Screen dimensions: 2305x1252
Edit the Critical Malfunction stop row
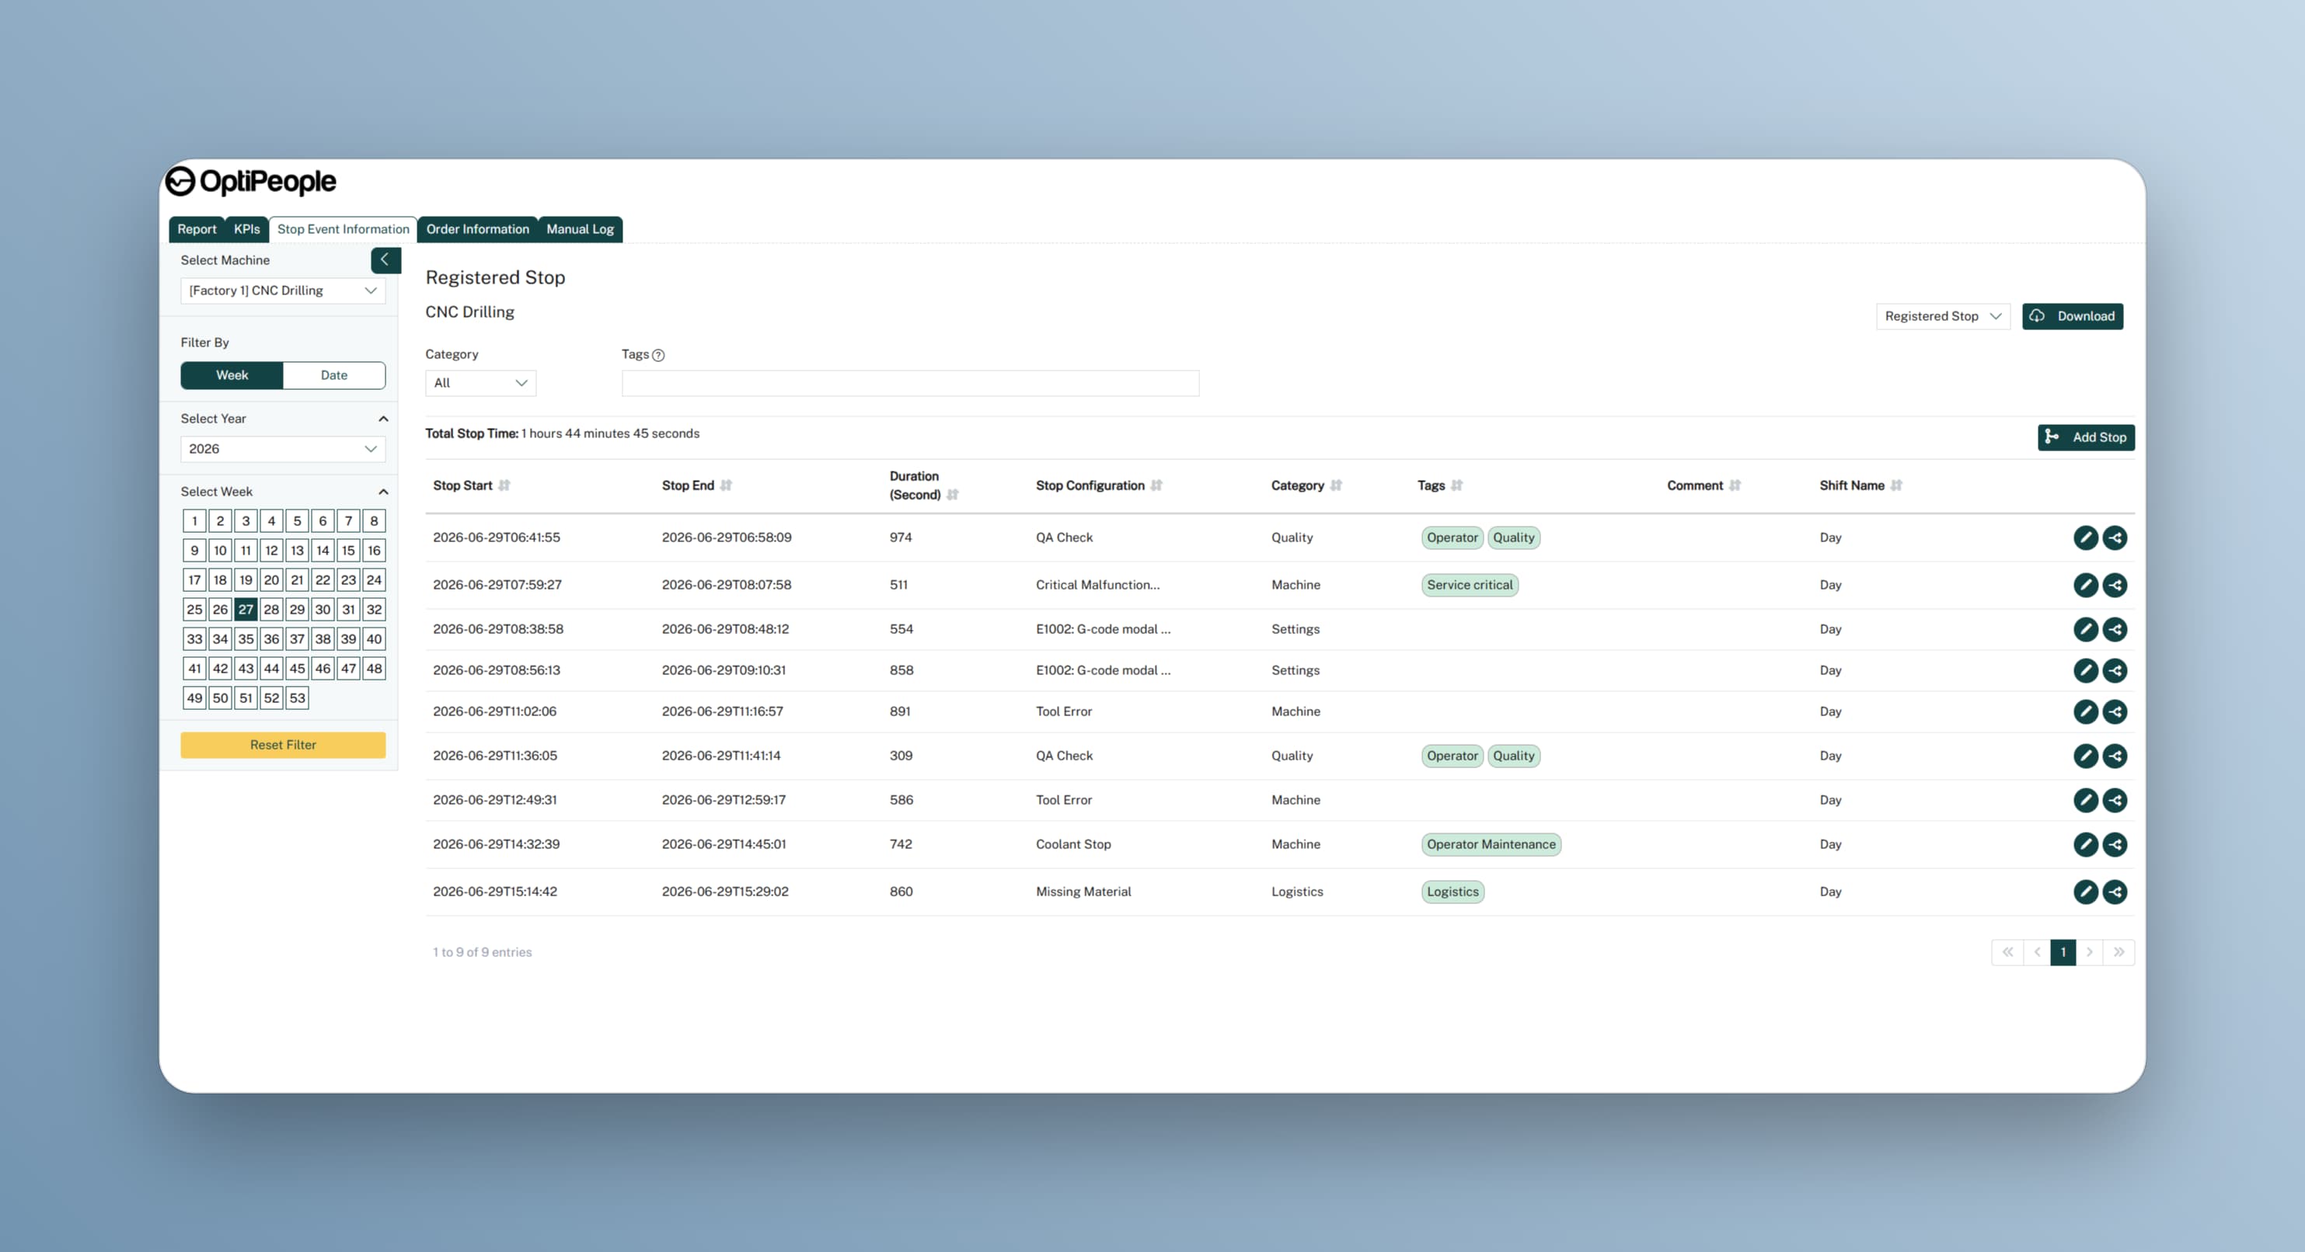coord(2085,585)
